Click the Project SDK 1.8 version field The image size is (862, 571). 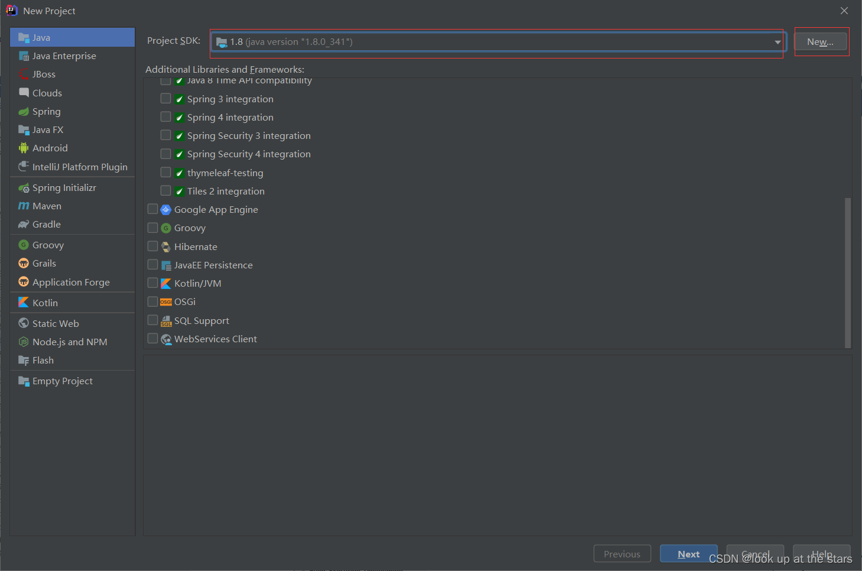pyautogui.click(x=498, y=42)
